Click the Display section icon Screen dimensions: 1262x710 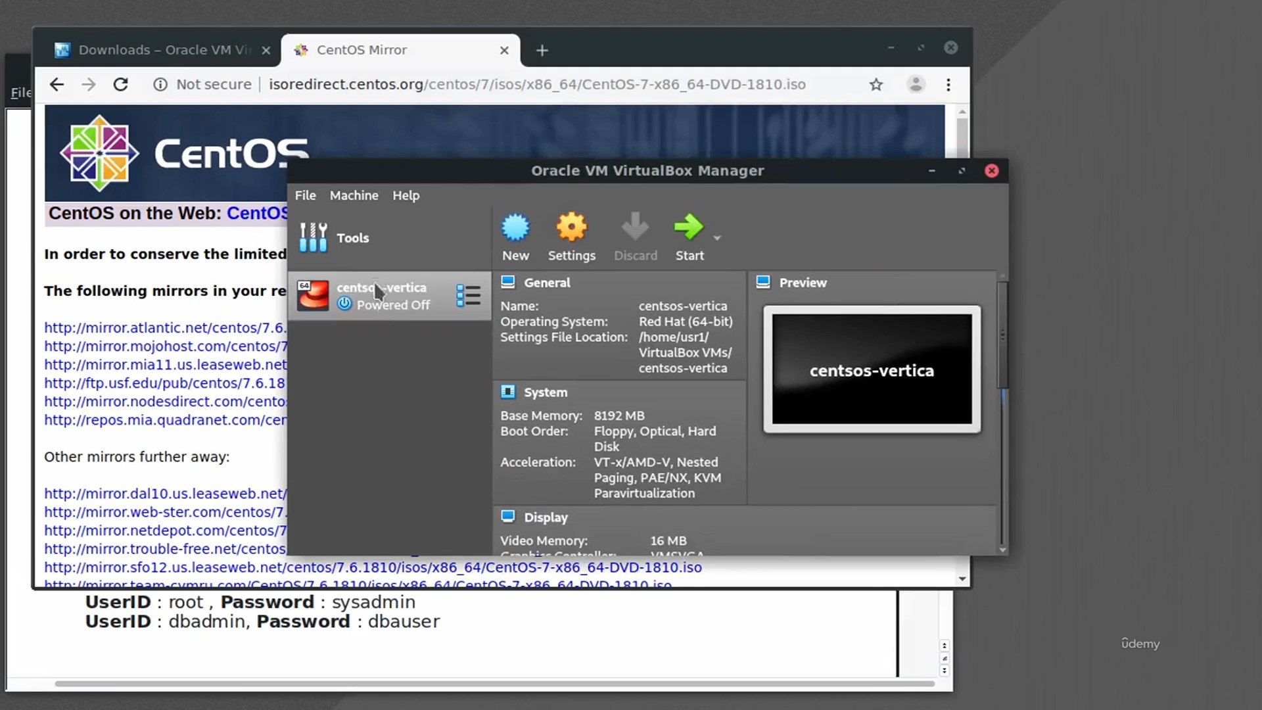(507, 516)
